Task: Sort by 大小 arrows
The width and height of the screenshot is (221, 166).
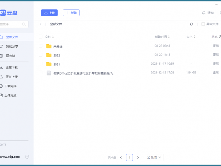Action: coord(195,37)
